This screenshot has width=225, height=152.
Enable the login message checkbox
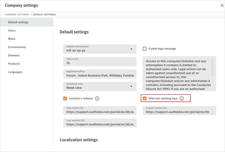click(x=144, y=49)
